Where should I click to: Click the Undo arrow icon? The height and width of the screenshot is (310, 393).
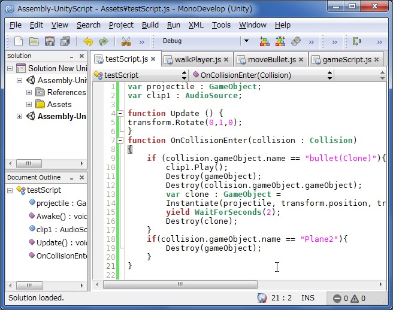tap(88, 41)
